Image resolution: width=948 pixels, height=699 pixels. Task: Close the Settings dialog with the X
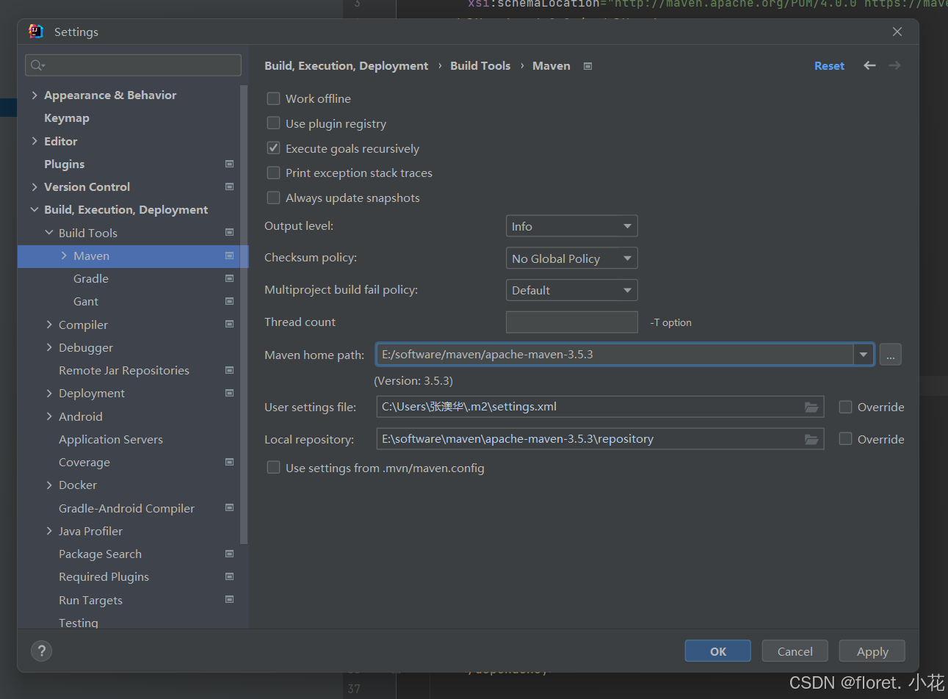[897, 32]
